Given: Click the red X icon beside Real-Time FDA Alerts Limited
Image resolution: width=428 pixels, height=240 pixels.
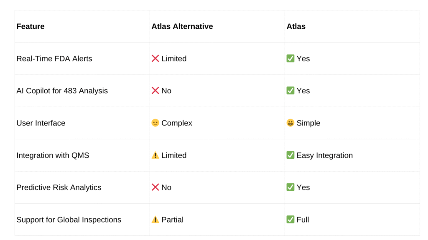Looking at the screenshot, I should tap(155, 58).
